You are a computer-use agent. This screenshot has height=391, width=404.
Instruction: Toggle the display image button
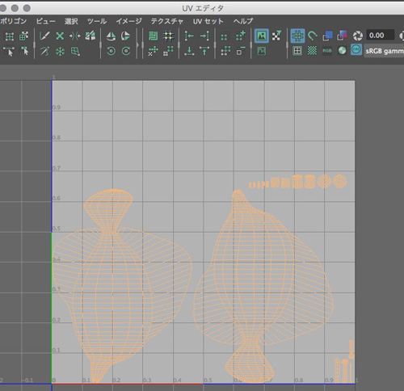point(262,36)
